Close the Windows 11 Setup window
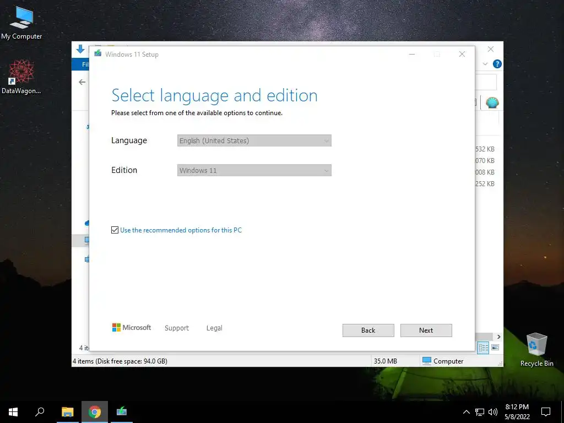 point(462,54)
